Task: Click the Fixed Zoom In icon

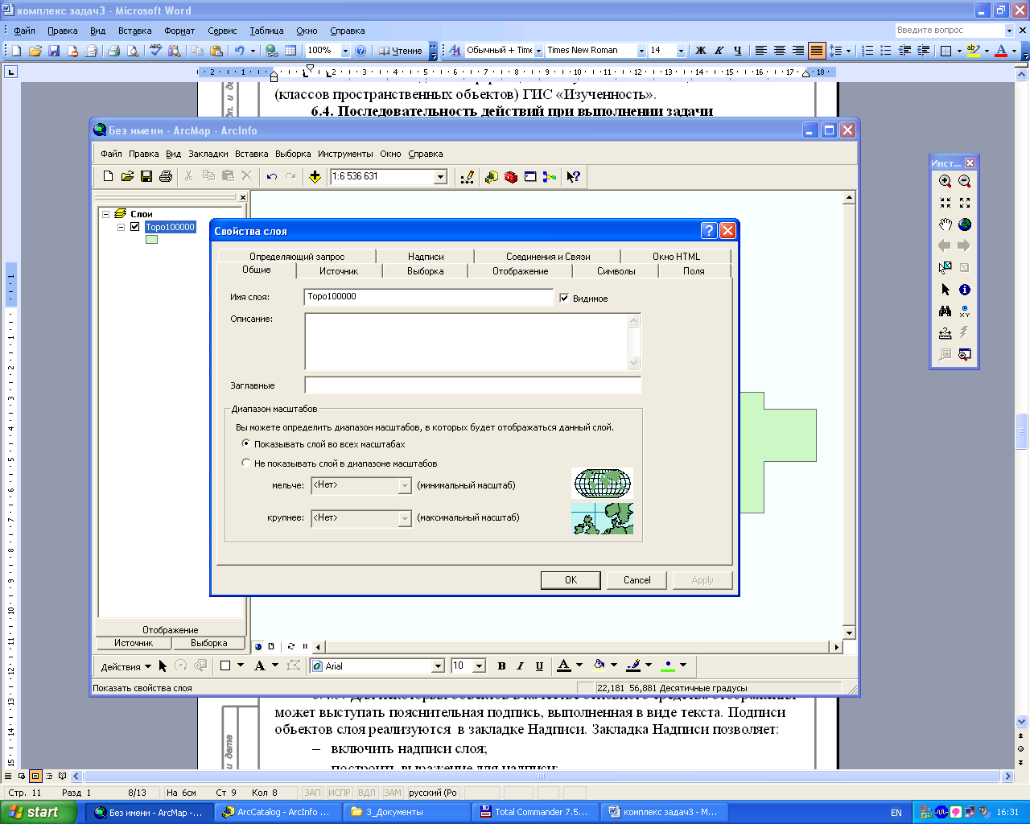Action: (x=945, y=203)
